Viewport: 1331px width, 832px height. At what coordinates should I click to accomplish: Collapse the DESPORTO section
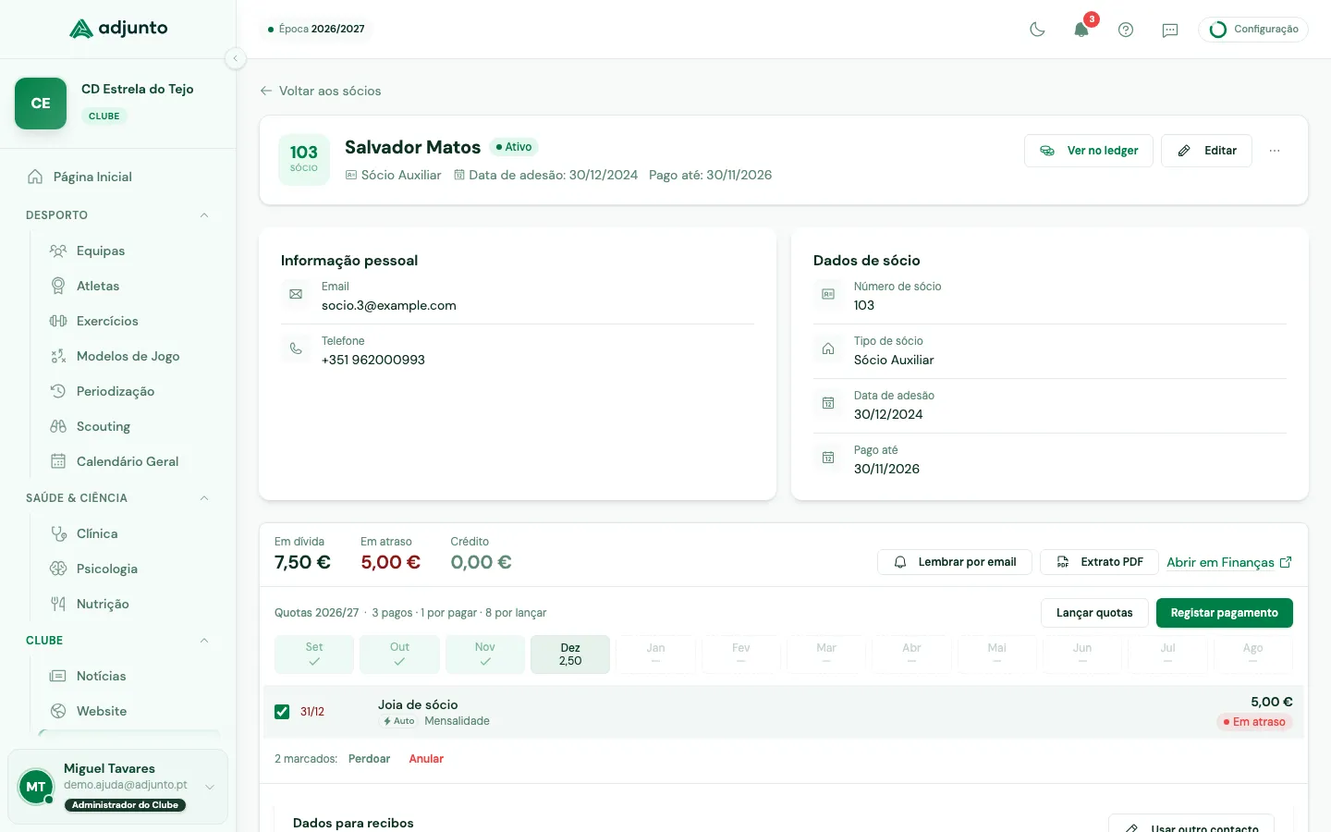coord(204,215)
